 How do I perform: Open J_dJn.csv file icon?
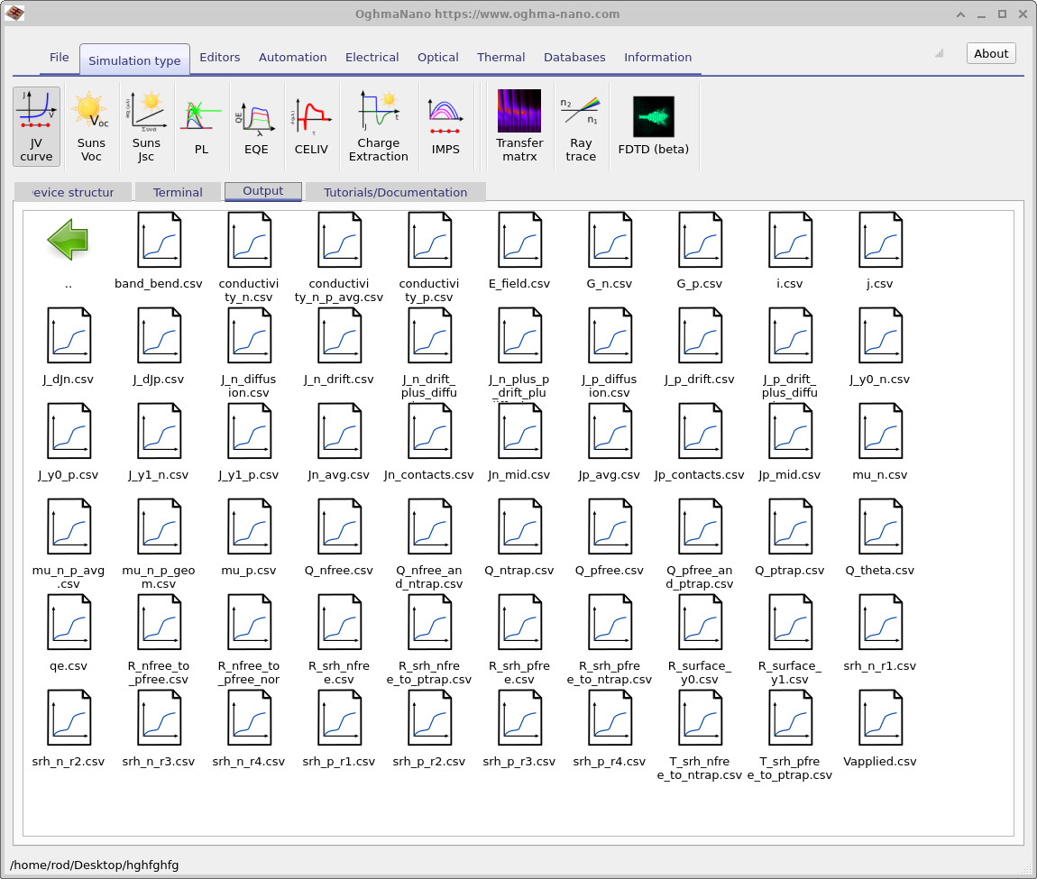tap(69, 335)
